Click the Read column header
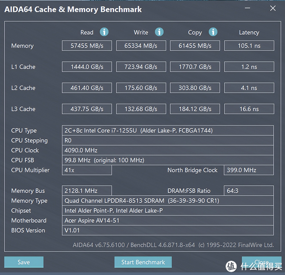 [87, 32]
